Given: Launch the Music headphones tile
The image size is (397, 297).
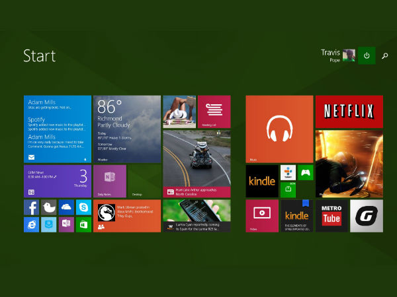Looking at the screenshot, I should click(279, 129).
